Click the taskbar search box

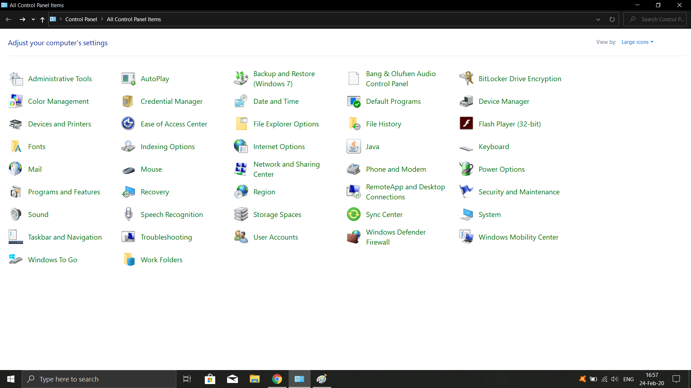pos(99,379)
